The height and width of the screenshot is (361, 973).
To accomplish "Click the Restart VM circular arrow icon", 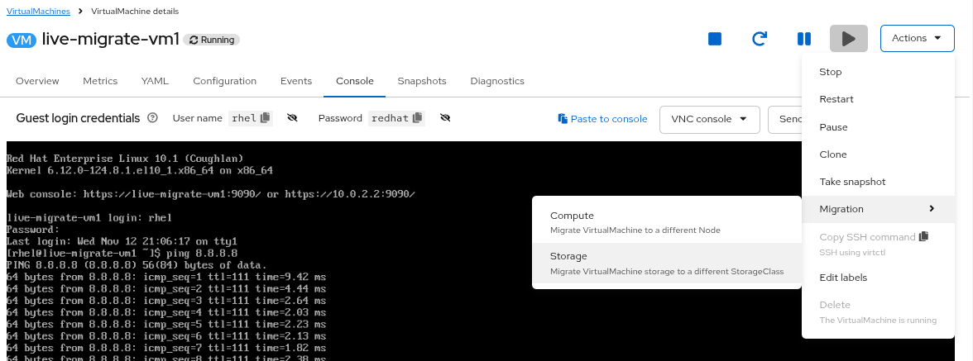I will [760, 39].
